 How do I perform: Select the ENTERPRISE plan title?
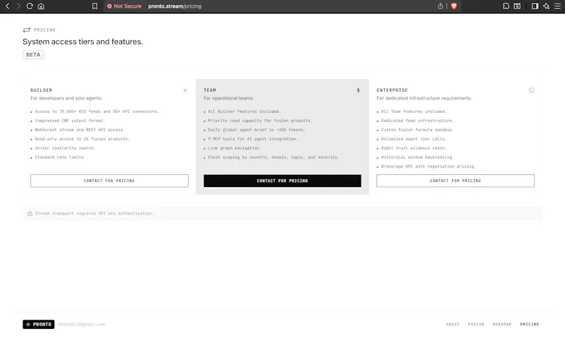click(x=392, y=90)
